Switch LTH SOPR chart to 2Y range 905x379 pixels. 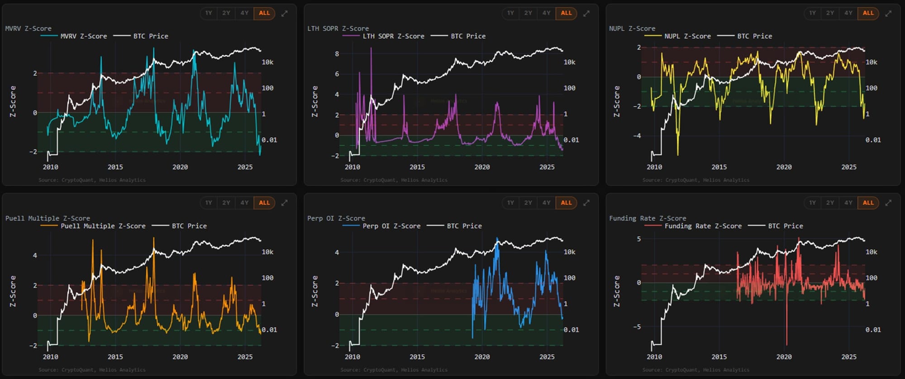click(528, 13)
